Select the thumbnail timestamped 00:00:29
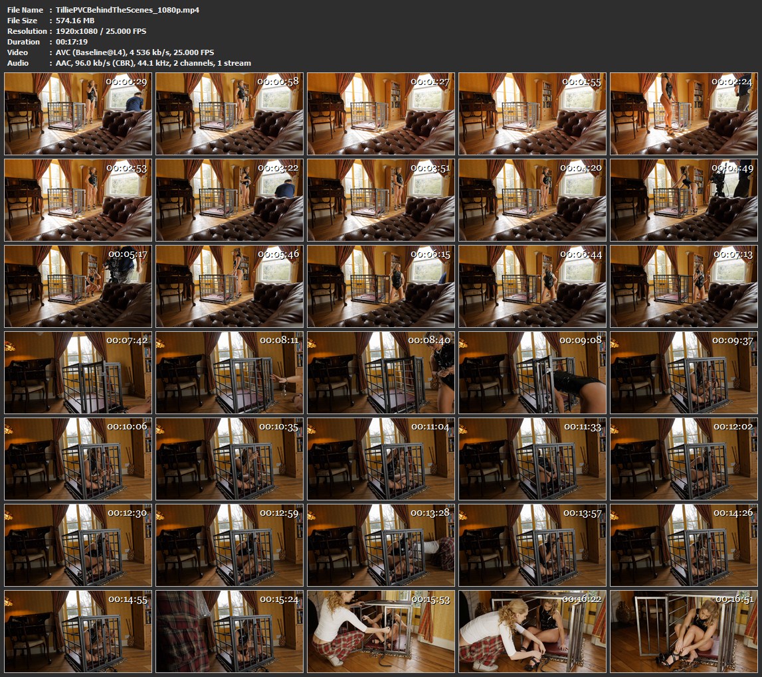 pos(78,113)
